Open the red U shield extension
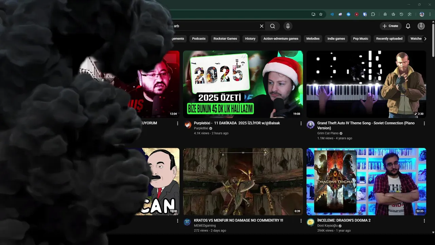Viewport: 435px width, 245px height. pos(356,14)
